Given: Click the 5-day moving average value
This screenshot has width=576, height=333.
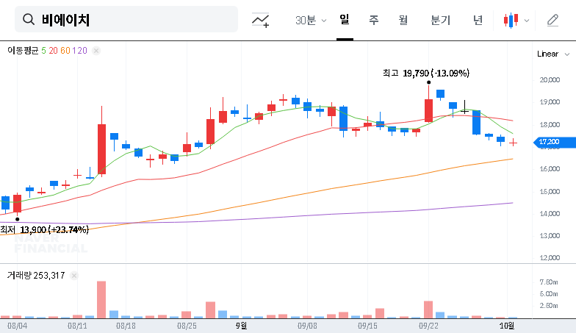Looking at the screenshot, I should click(x=44, y=51).
